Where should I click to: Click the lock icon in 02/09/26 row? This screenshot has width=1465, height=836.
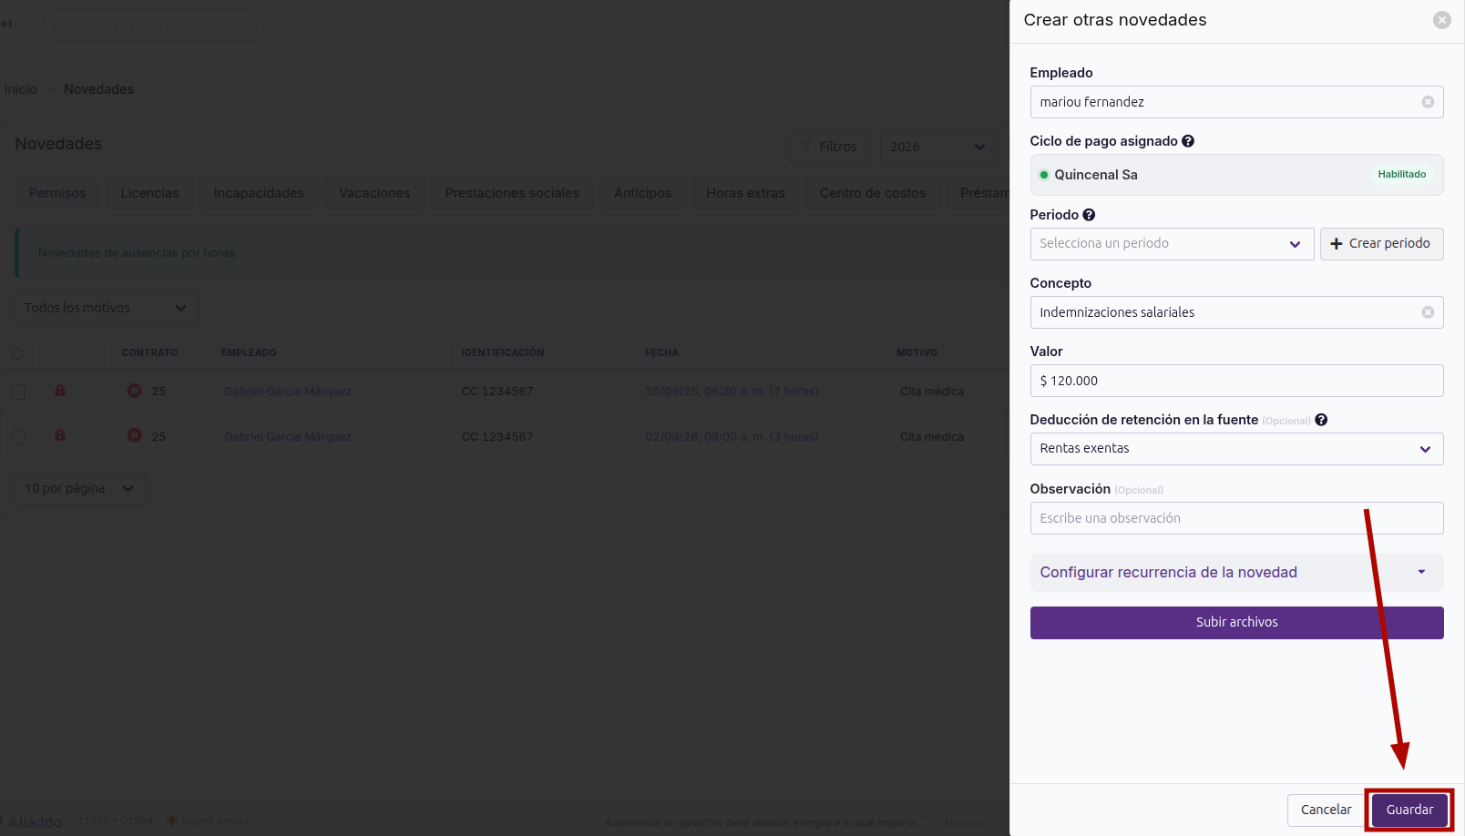click(60, 435)
